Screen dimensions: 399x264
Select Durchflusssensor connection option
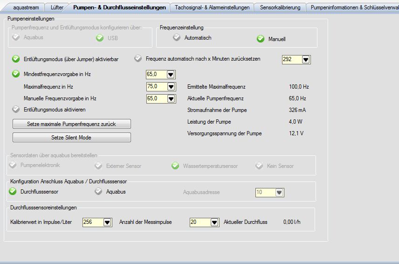(13, 191)
